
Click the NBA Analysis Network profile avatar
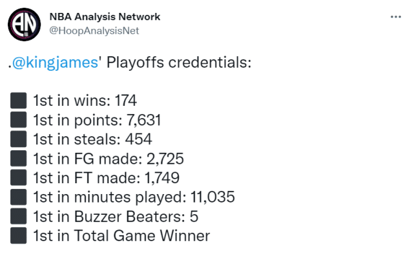(x=25, y=25)
